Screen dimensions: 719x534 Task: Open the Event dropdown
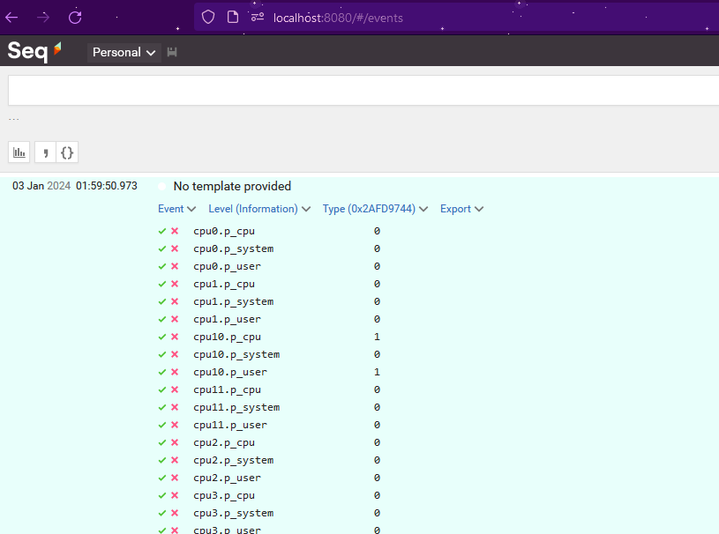pyautogui.click(x=176, y=208)
